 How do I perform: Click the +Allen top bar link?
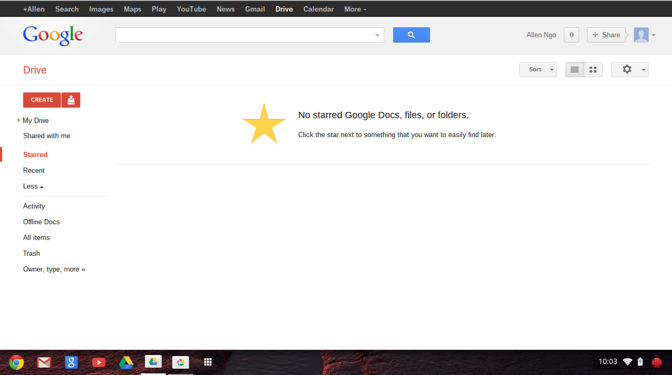[x=34, y=9]
